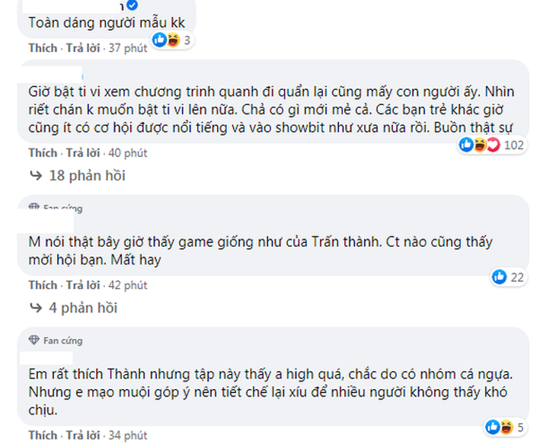Click reaction emojis on the 3-reaction comment
Viewport: 556px width, 444px height.
(x=165, y=40)
